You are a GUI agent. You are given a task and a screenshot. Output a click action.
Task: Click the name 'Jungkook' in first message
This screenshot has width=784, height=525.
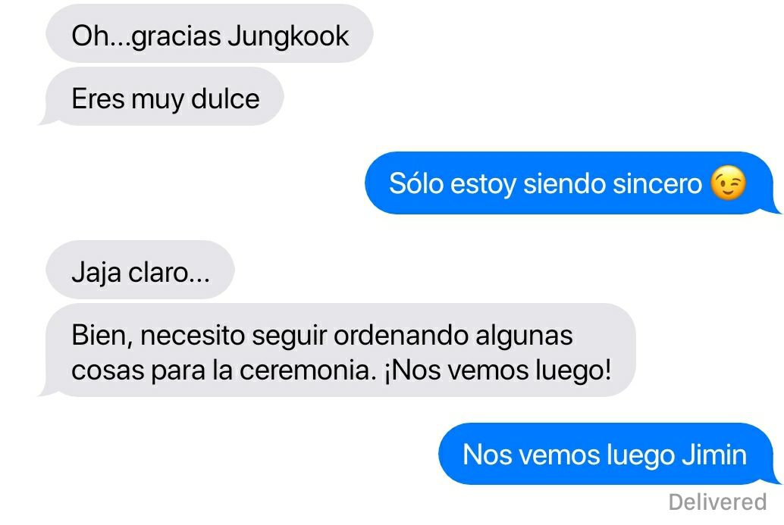[x=288, y=37]
